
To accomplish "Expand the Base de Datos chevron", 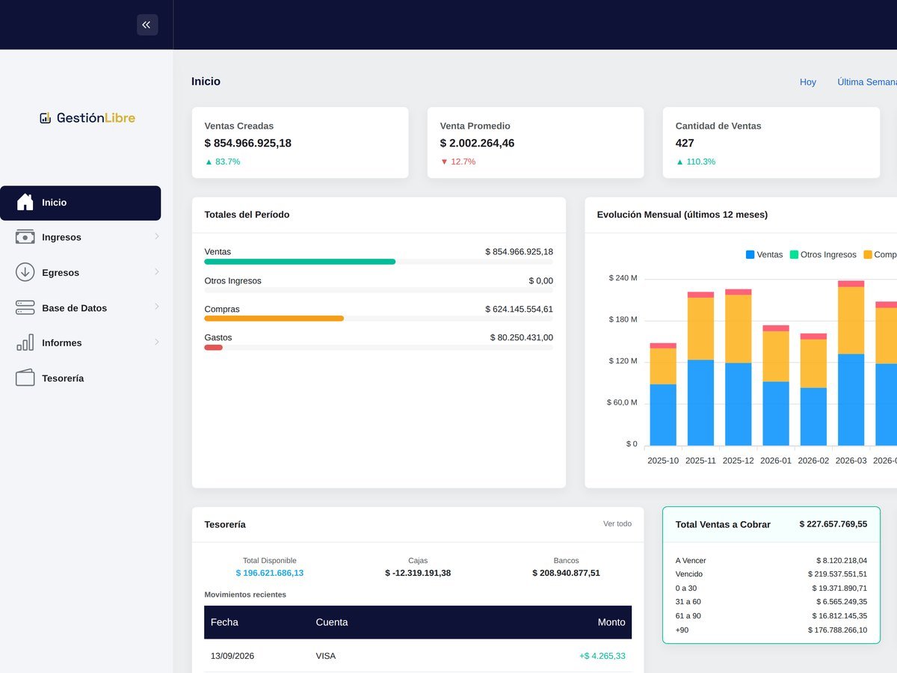I will 156,307.
